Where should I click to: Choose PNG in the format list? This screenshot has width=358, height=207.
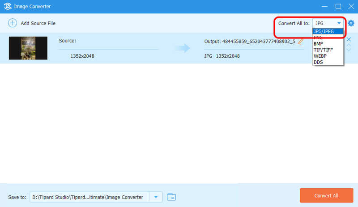(319, 38)
